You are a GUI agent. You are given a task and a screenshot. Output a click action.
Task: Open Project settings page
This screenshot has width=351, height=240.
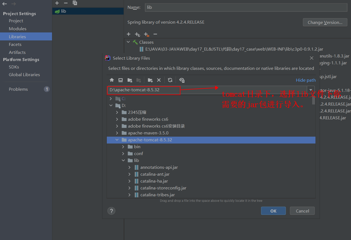[x=16, y=21]
